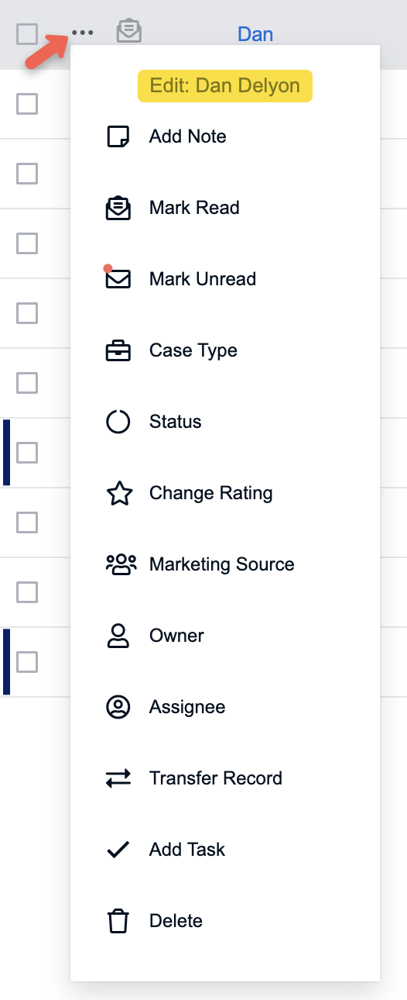
Task: Click the Add Note sticky-note icon
Action: (x=118, y=136)
